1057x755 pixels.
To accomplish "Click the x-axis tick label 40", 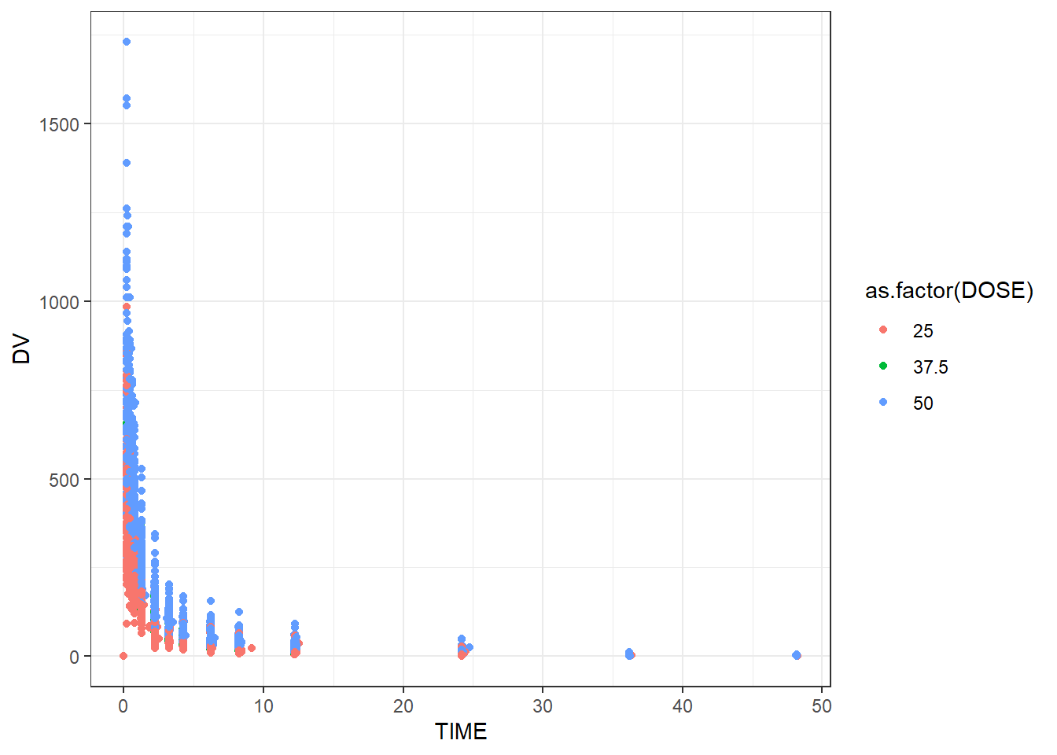I will pos(682,706).
